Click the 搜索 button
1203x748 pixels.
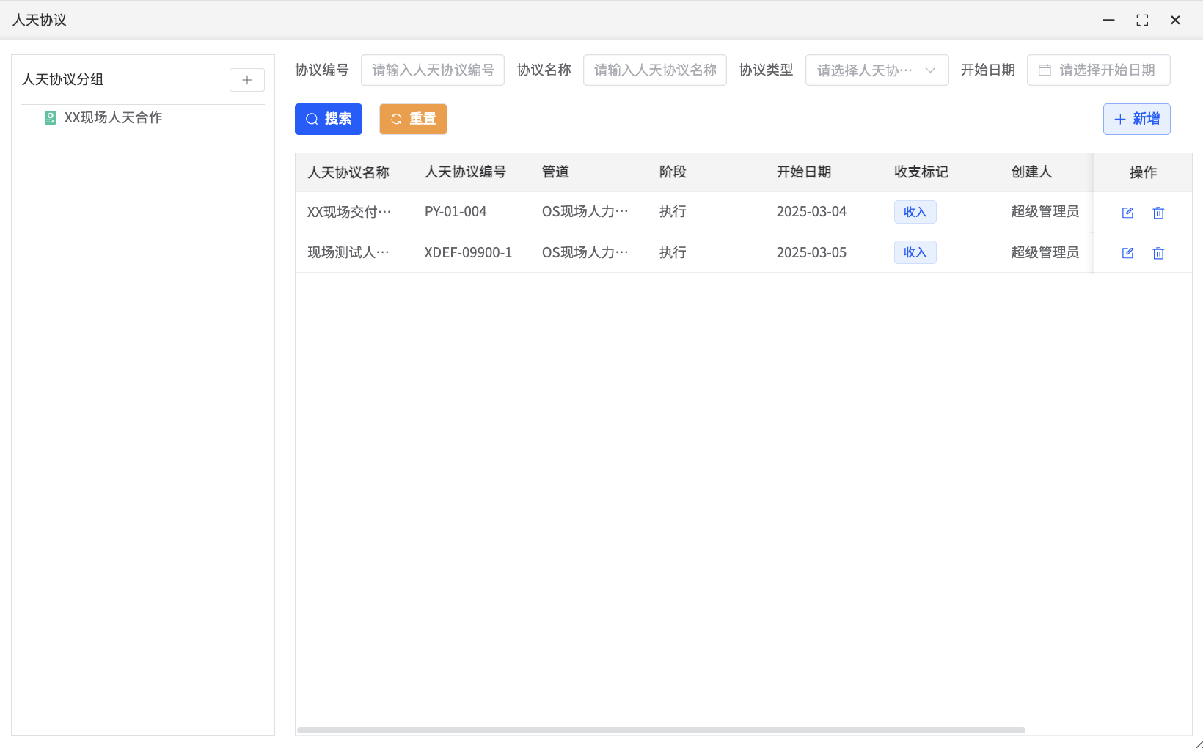click(x=329, y=119)
